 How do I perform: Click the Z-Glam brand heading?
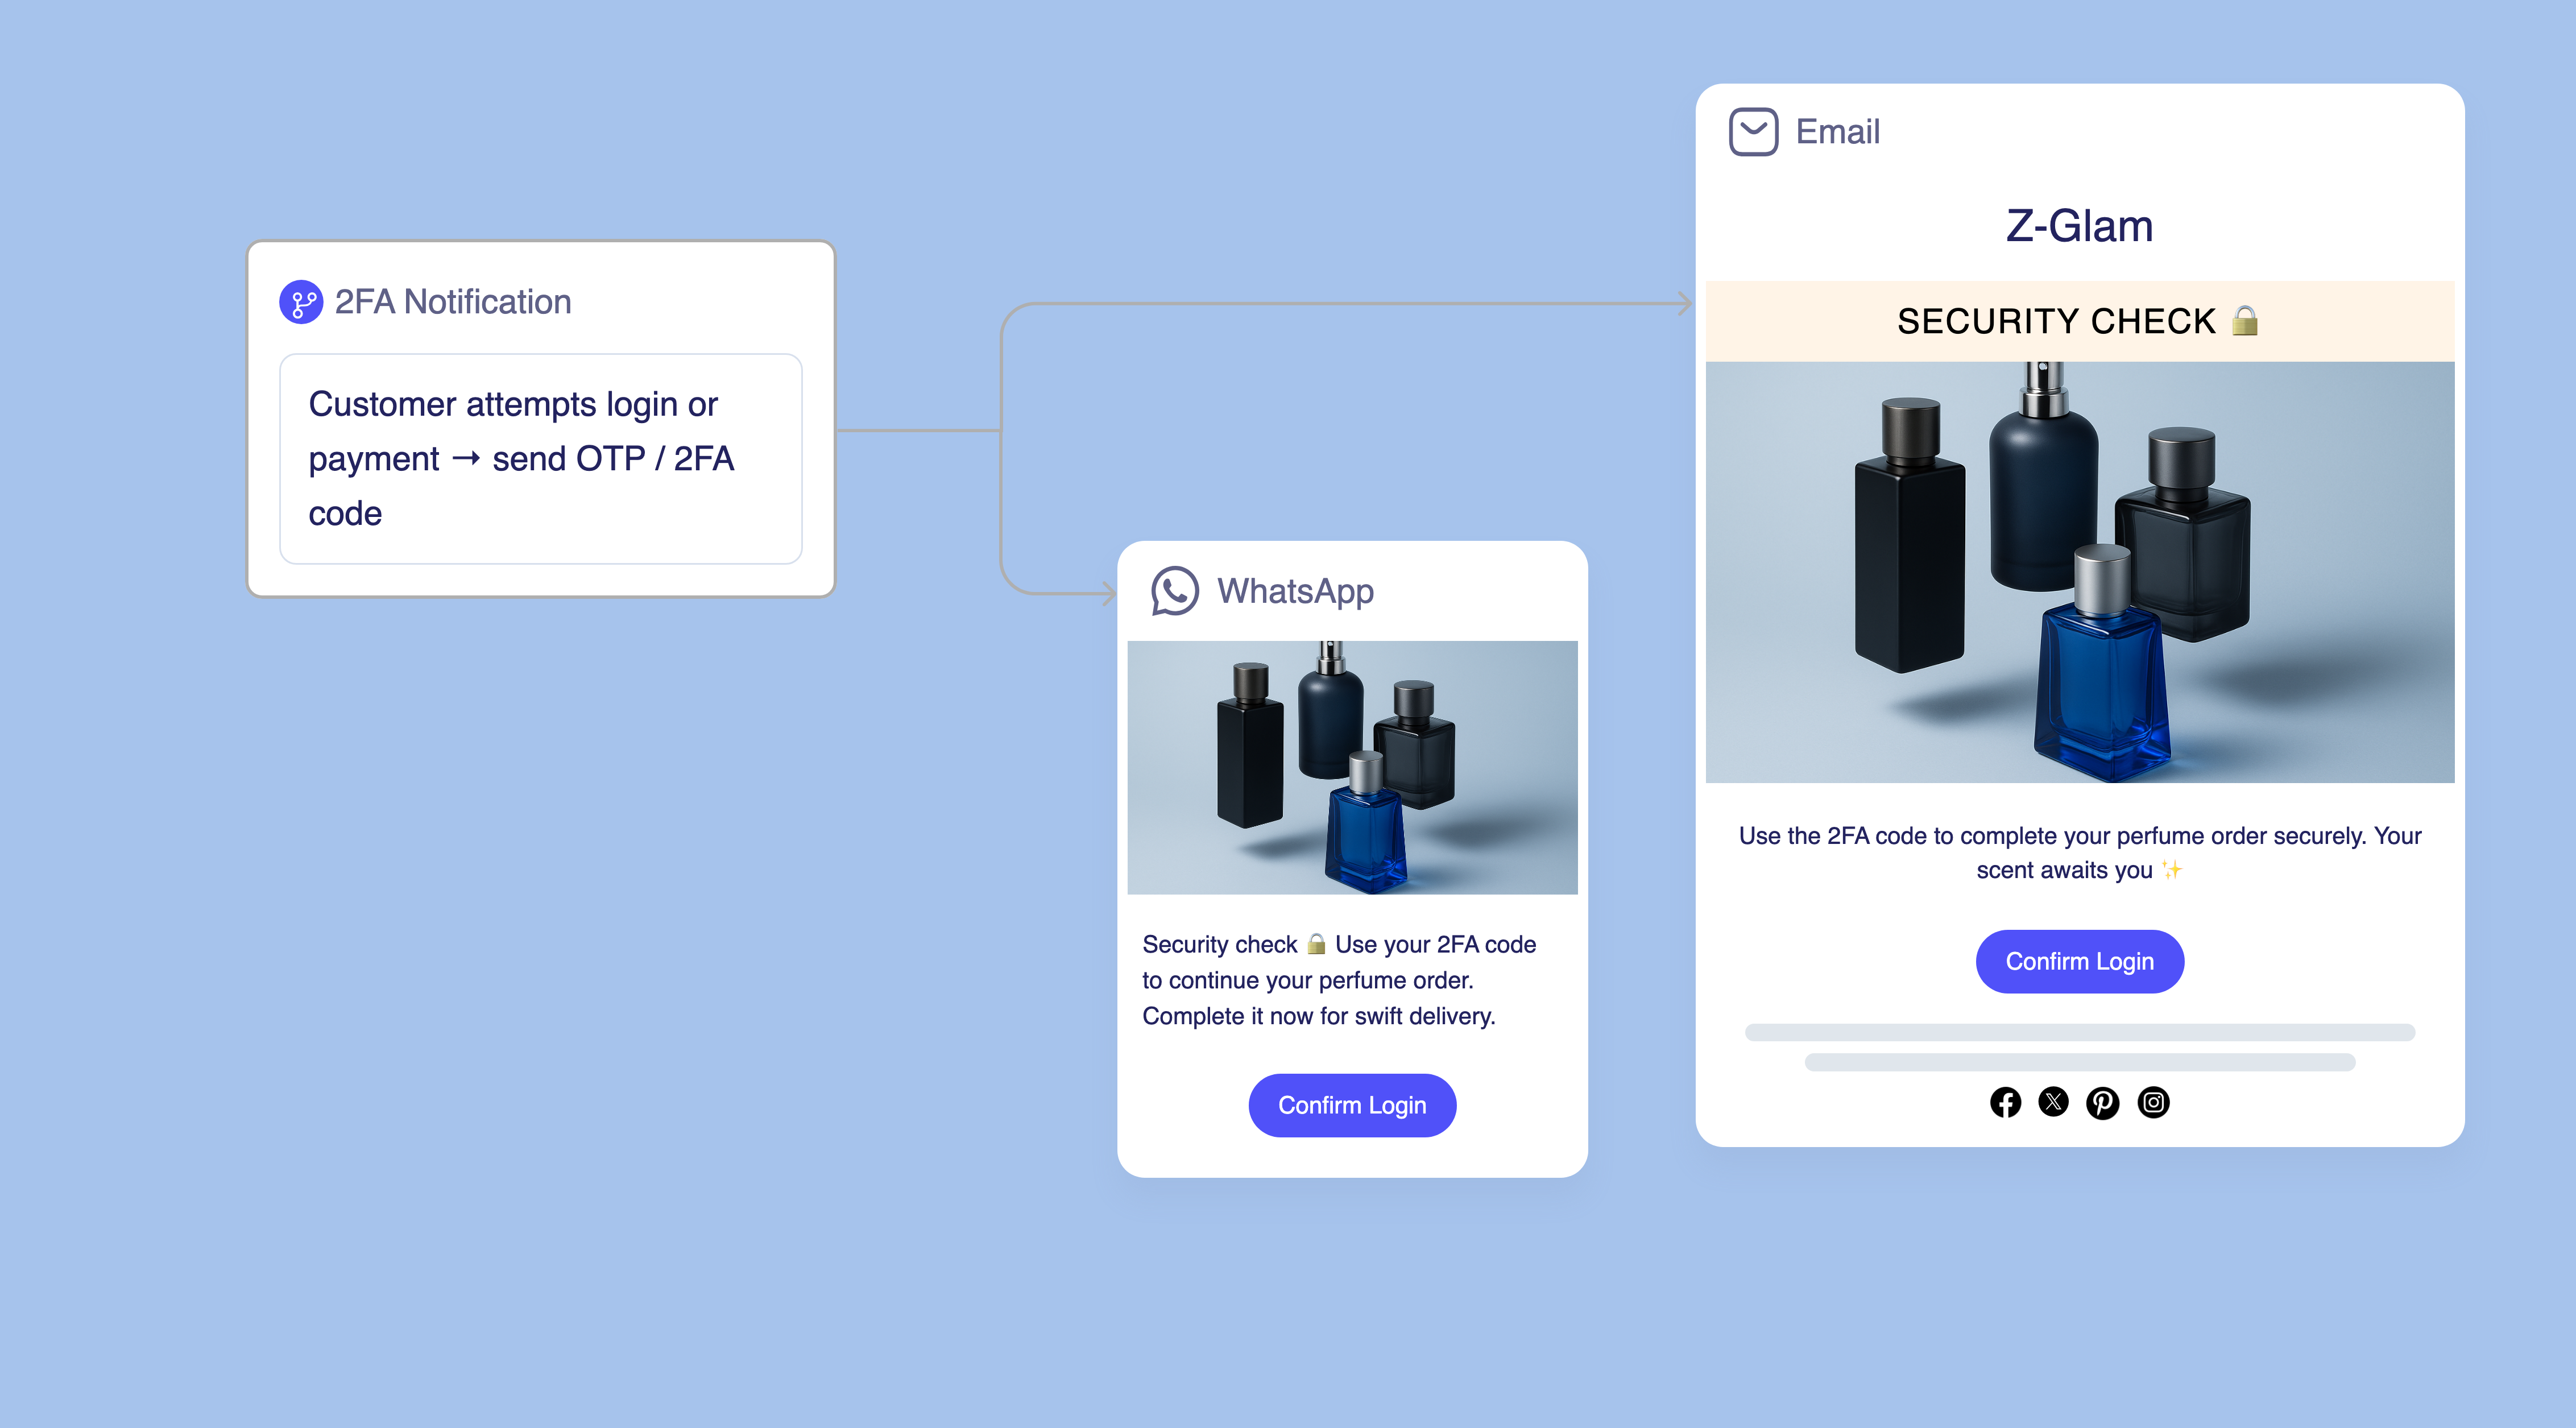[x=2080, y=226]
